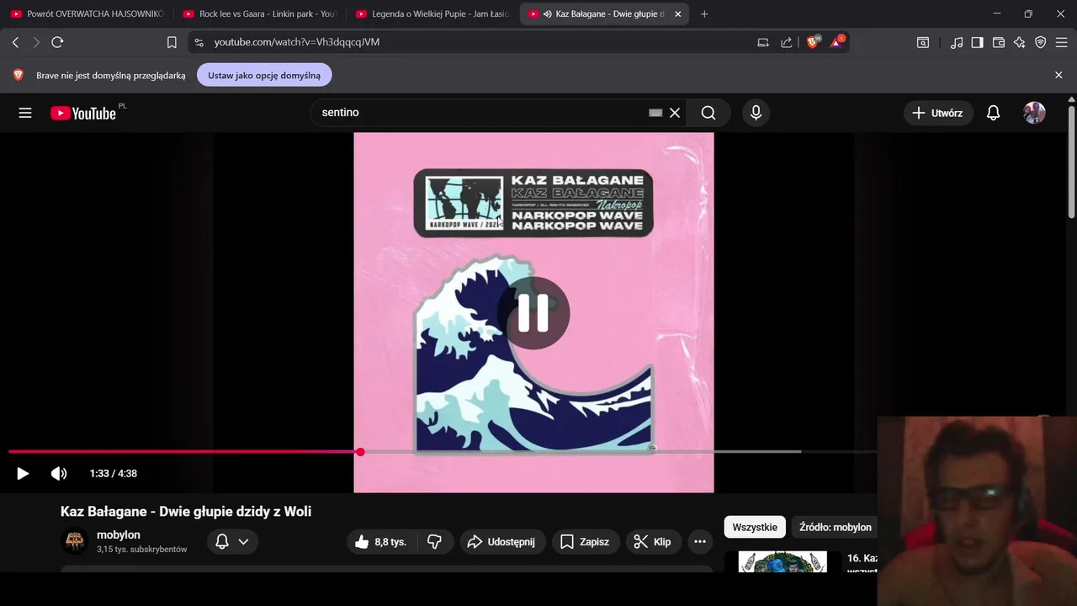Click the Utwórz create button

(939, 113)
